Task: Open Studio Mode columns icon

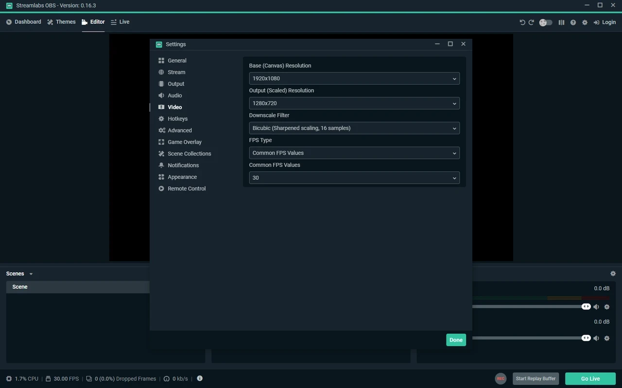Action: [561, 22]
